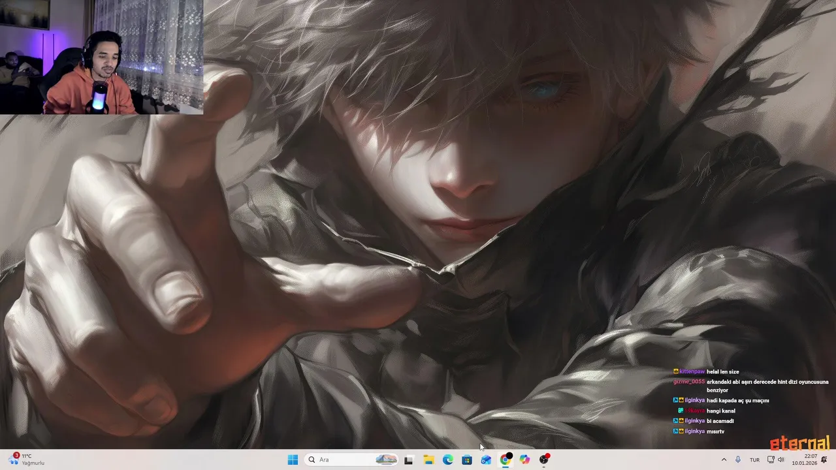Click the Takavra username in chat
836x470 pixels.
(x=694, y=411)
